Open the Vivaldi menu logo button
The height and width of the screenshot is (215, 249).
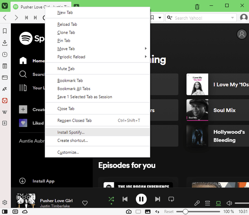pos(5,6)
